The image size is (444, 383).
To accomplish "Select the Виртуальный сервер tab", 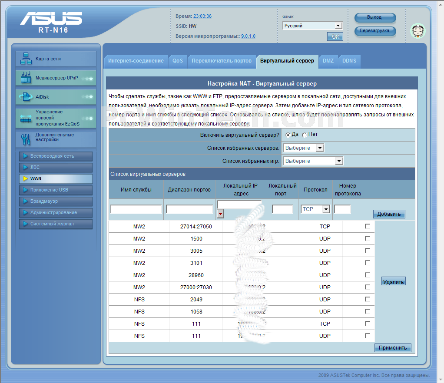I will point(287,61).
